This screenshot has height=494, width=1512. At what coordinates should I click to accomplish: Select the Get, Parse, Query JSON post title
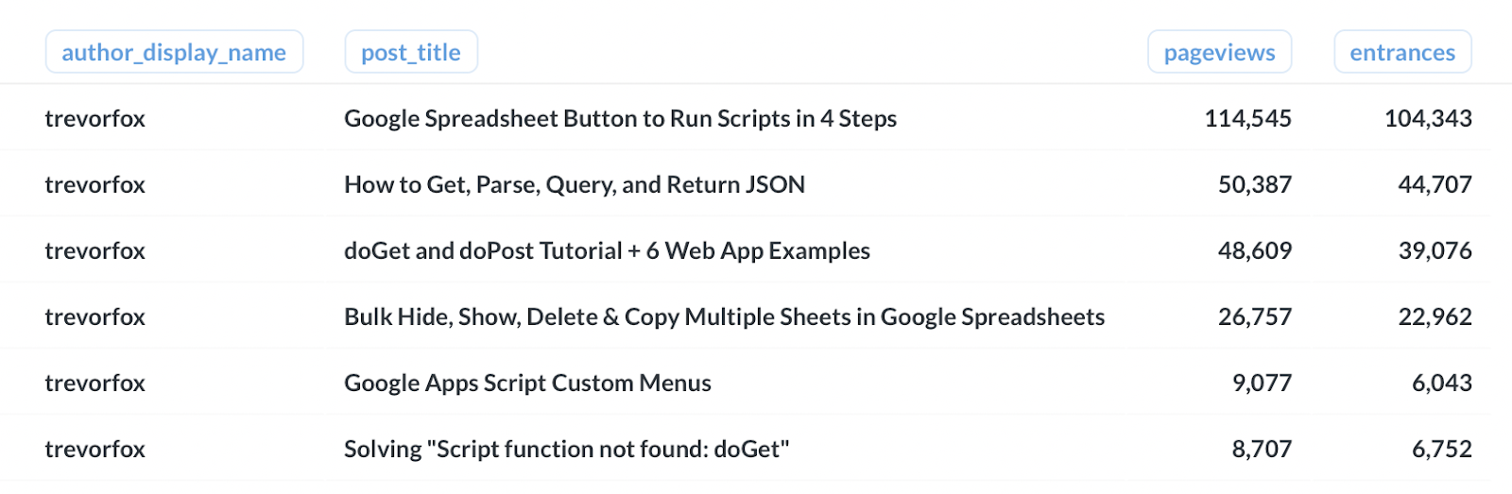(x=575, y=185)
